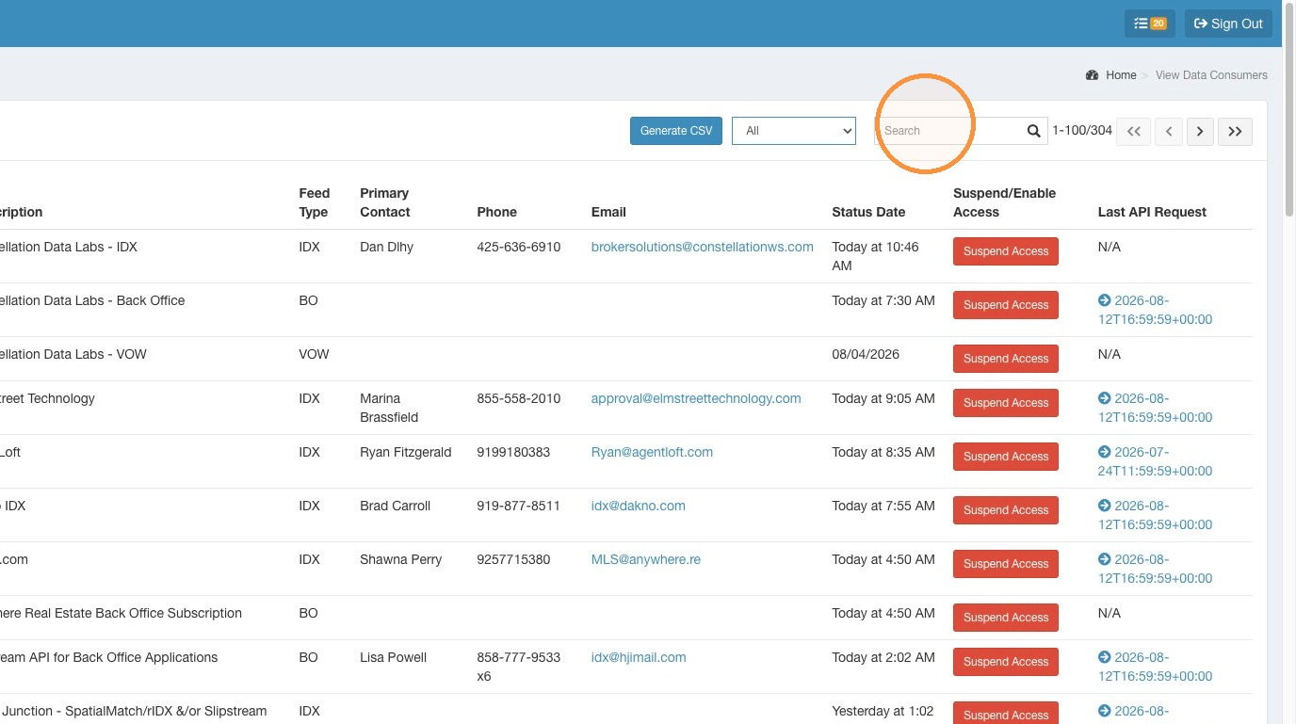Suspend access for Lisa Powell's row
1296x724 pixels.
[x=1006, y=662]
